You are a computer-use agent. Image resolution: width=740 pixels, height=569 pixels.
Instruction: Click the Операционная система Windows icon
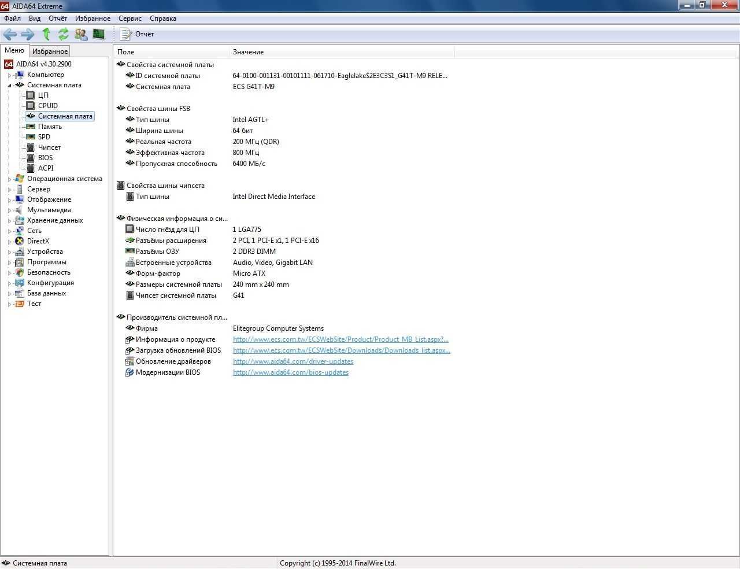[x=20, y=179]
